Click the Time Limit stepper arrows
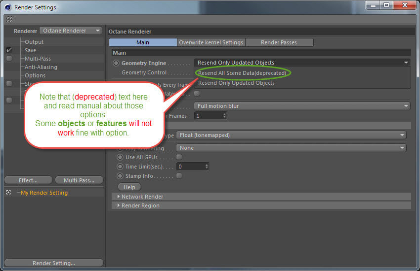This screenshot has height=271, width=420. [x=207, y=167]
